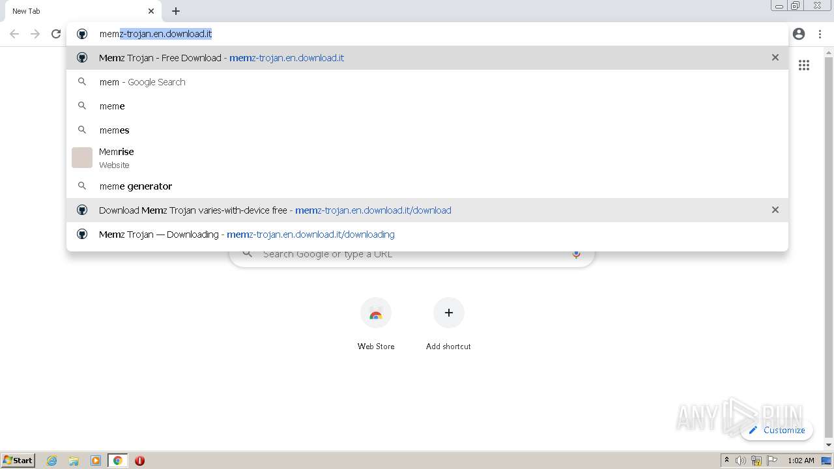Open the Google apps grid

[x=804, y=65]
